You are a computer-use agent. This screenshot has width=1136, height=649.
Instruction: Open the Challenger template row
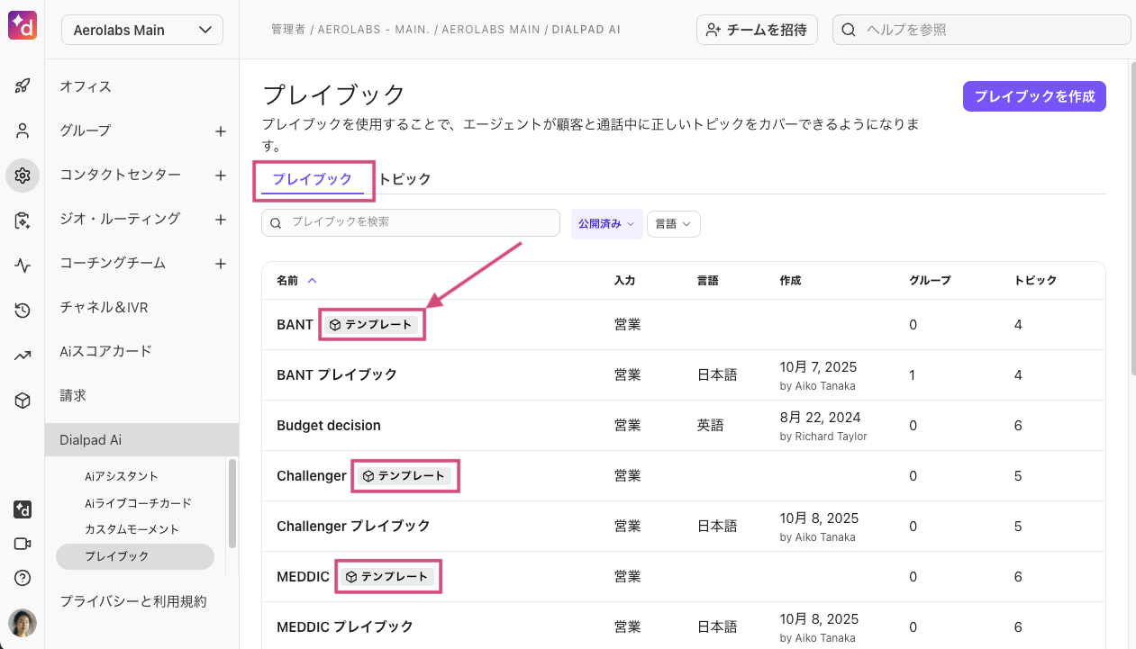[x=684, y=476]
